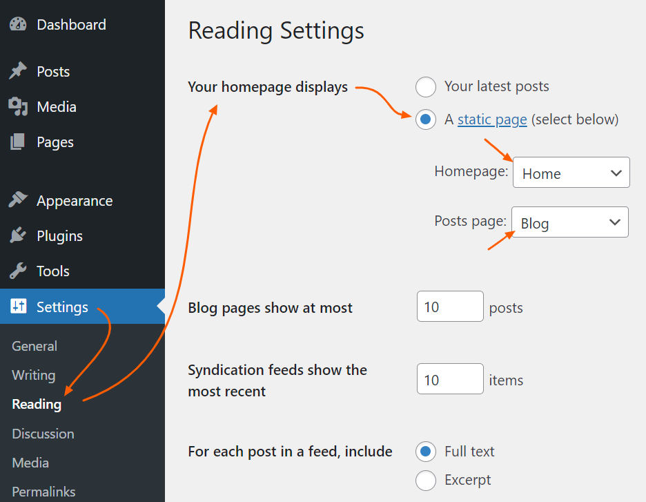Choose the Excerpt feed option

(x=426, y=480)
